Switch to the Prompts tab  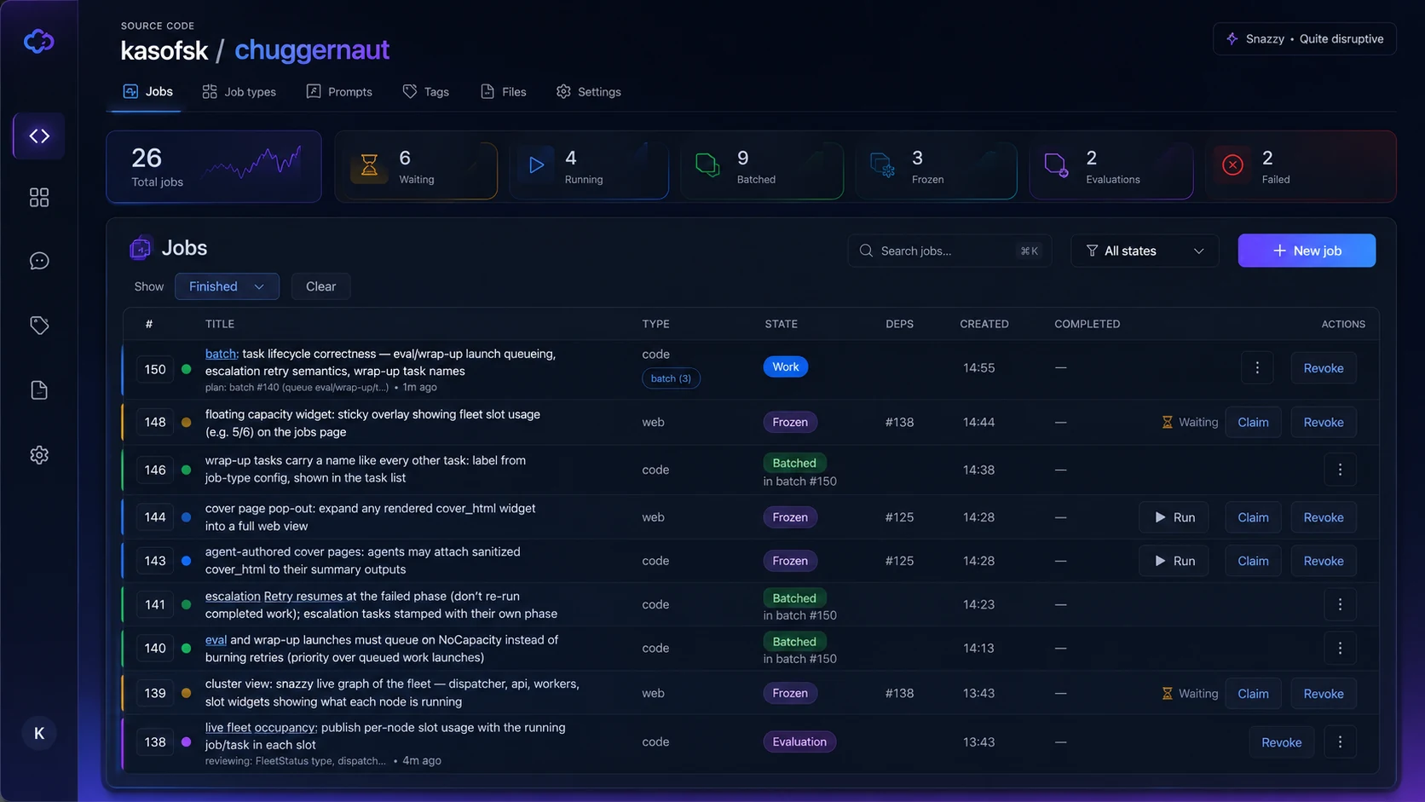pos(339,91)
